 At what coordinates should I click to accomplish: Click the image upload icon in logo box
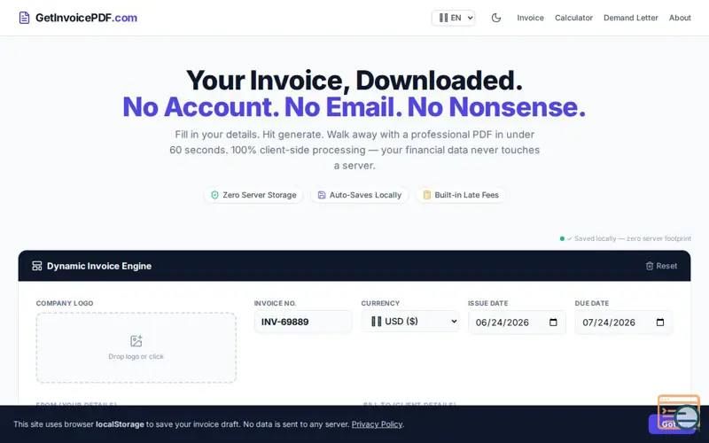pyautogui.click(x=136, y=341)
